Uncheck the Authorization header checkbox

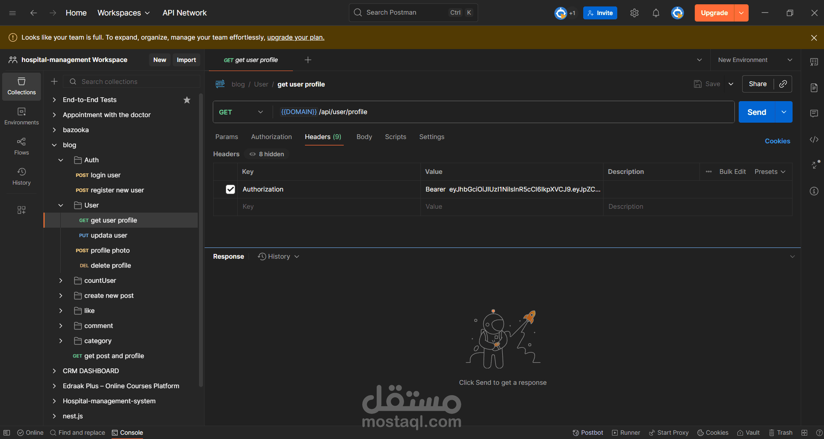click(x=230, y=189)
